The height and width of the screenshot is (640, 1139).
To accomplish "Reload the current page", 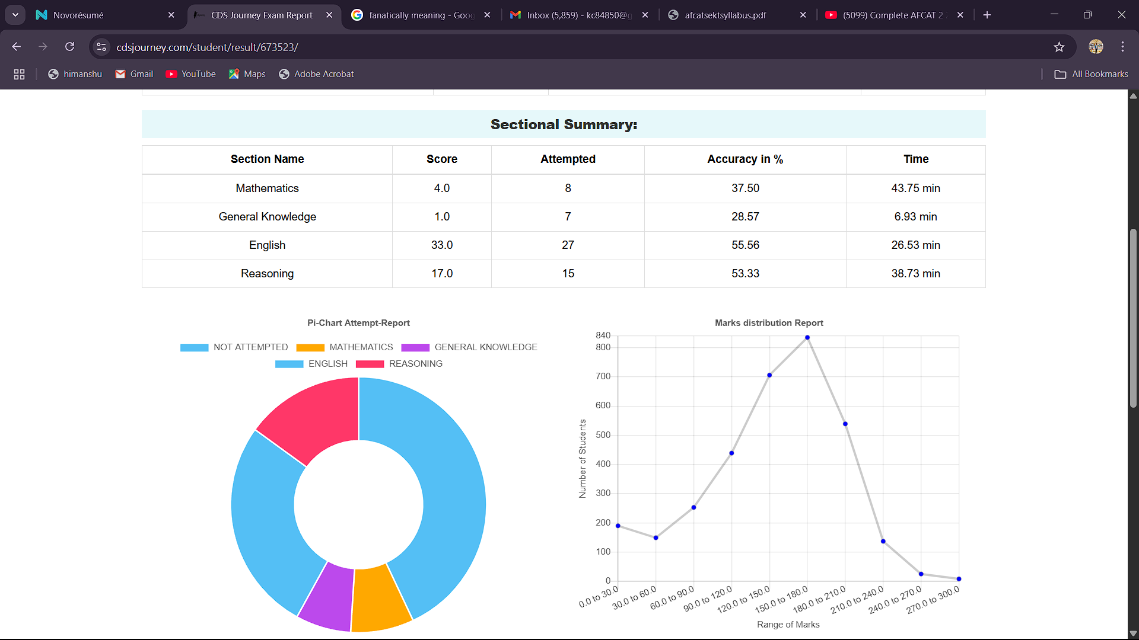I will click(69, 47).
